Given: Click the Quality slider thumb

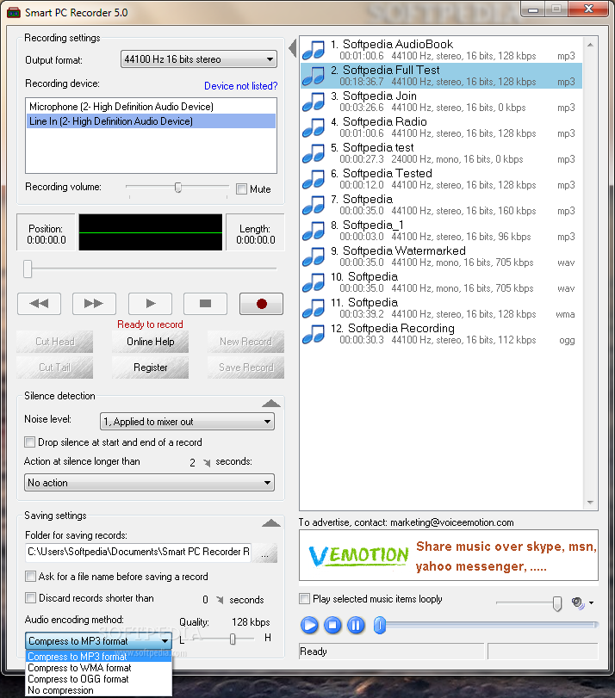Looking at the screenshot, I should [233, 639].
